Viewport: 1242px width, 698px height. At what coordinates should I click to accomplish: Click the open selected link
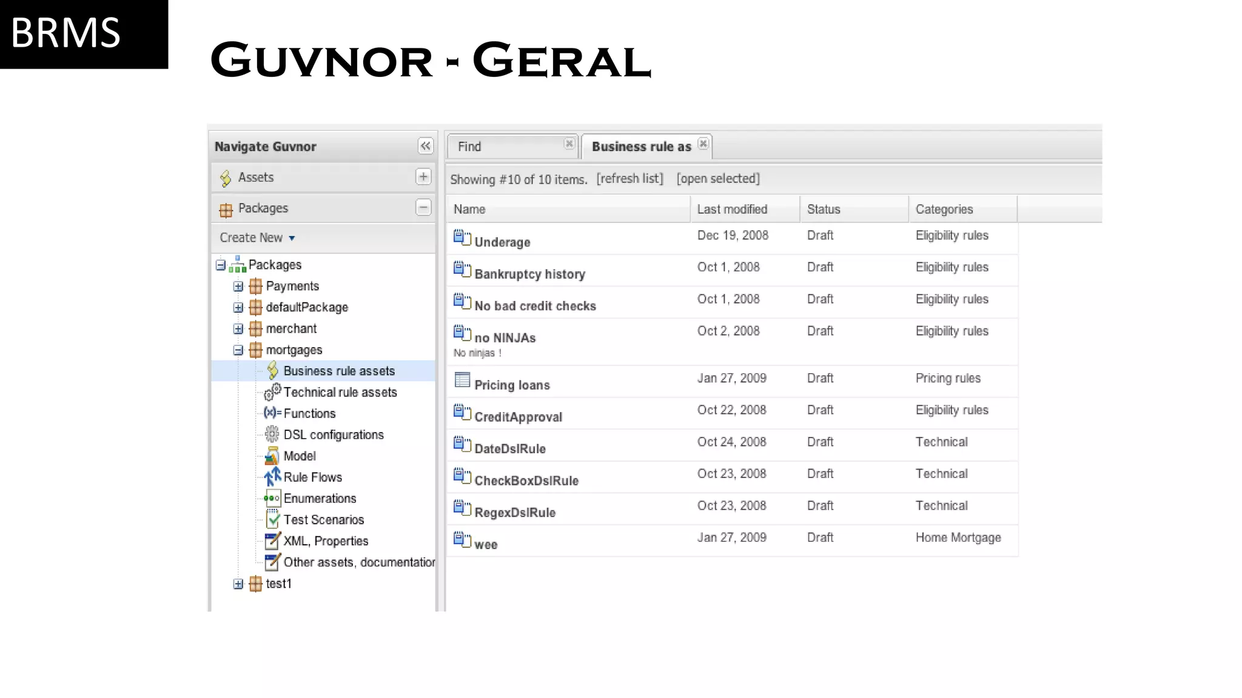[x=718, y=179]
